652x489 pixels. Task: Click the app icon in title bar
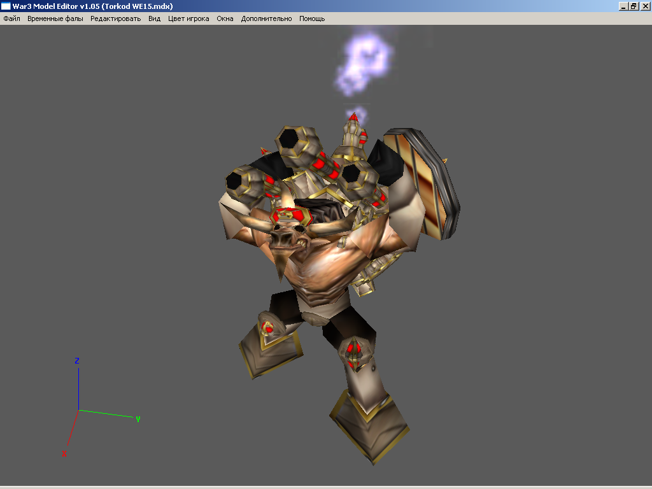coord(6,6)
